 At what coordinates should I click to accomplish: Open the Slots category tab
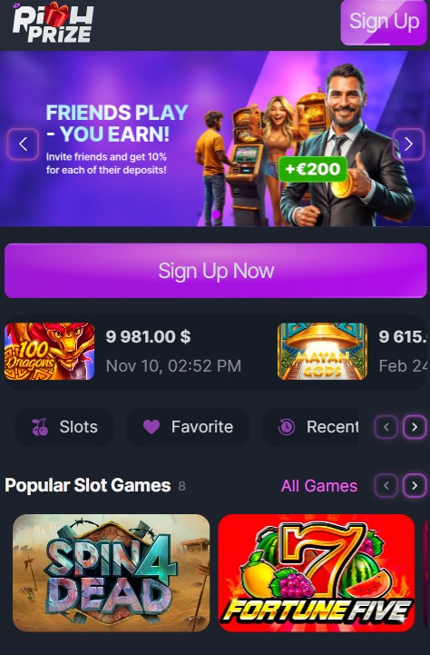coord(64,427)
